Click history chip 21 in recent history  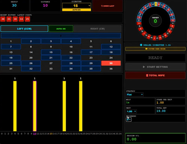coord(9,19)
